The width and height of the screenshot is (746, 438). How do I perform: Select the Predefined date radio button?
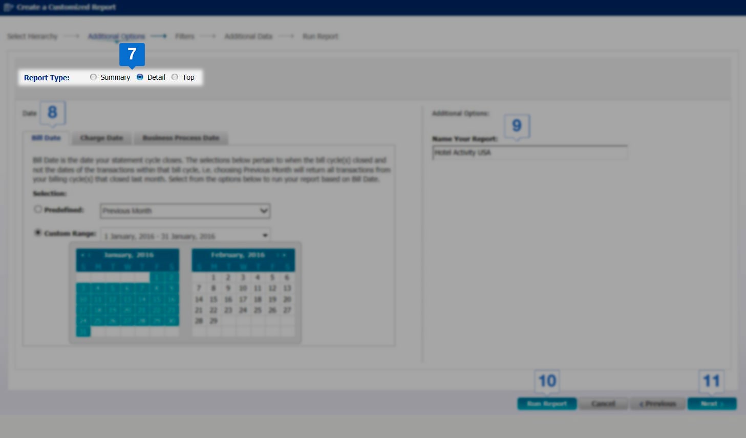tap(38, 209)
